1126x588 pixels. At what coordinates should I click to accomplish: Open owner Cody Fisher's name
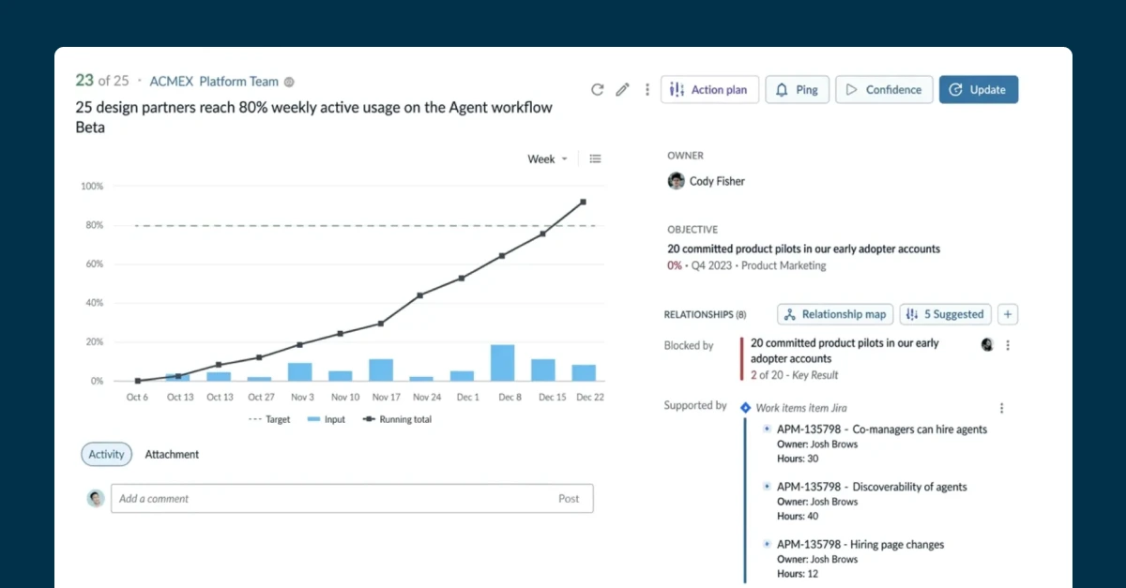click(x=717, y=181)
